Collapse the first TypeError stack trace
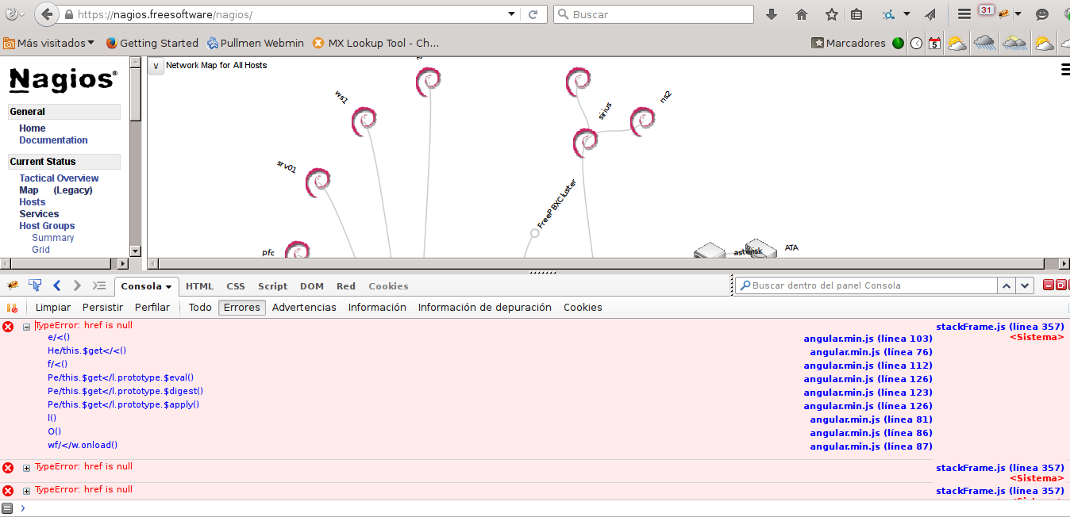The width and height of the screenshot is (1070, 517). 26,327
